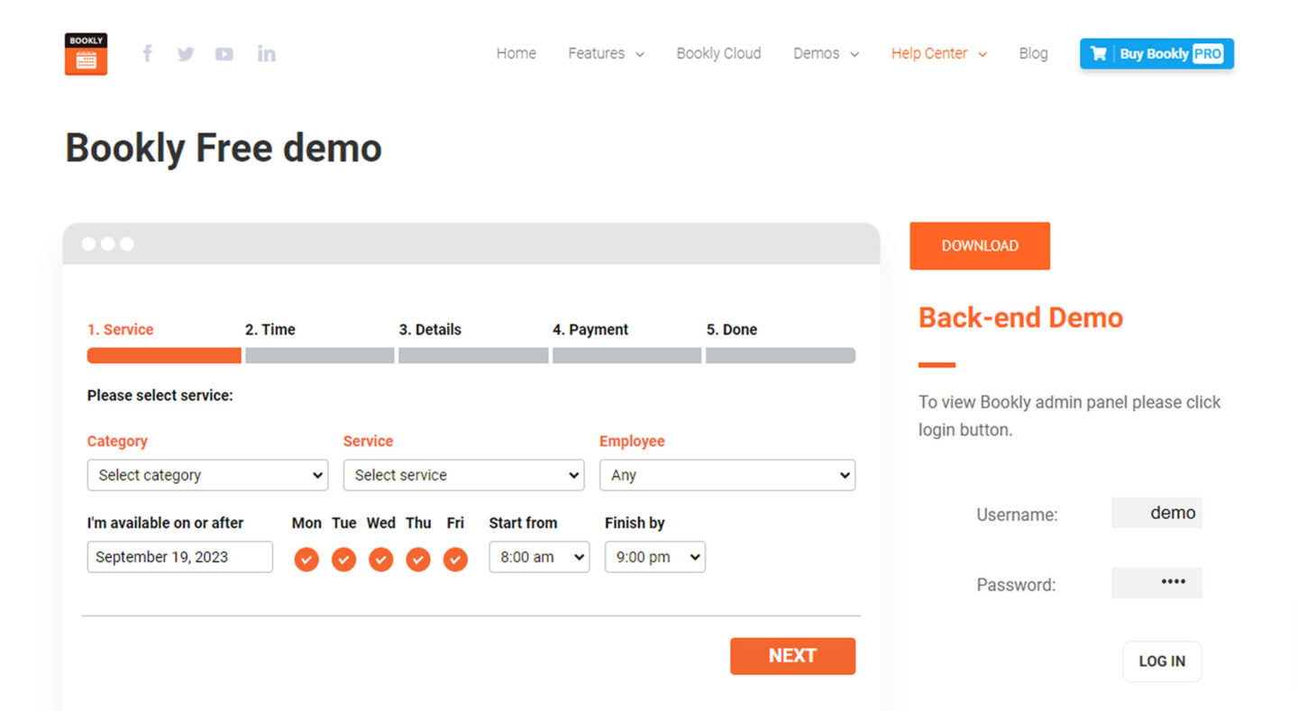Open the LinkedIn social icon
The width and height of the screenshot is (1298, 711).
pos(266,53)
